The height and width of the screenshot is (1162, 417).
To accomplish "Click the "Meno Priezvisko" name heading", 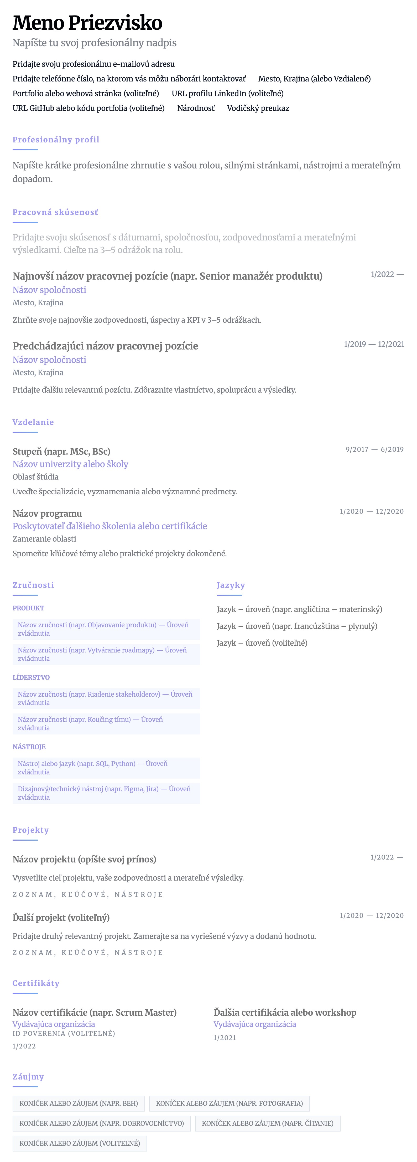I will pyautogui.click(x=87, y=23).
